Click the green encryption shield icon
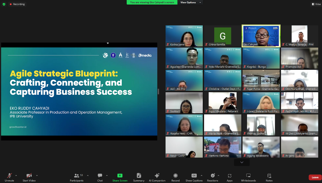 coord(4,4)
